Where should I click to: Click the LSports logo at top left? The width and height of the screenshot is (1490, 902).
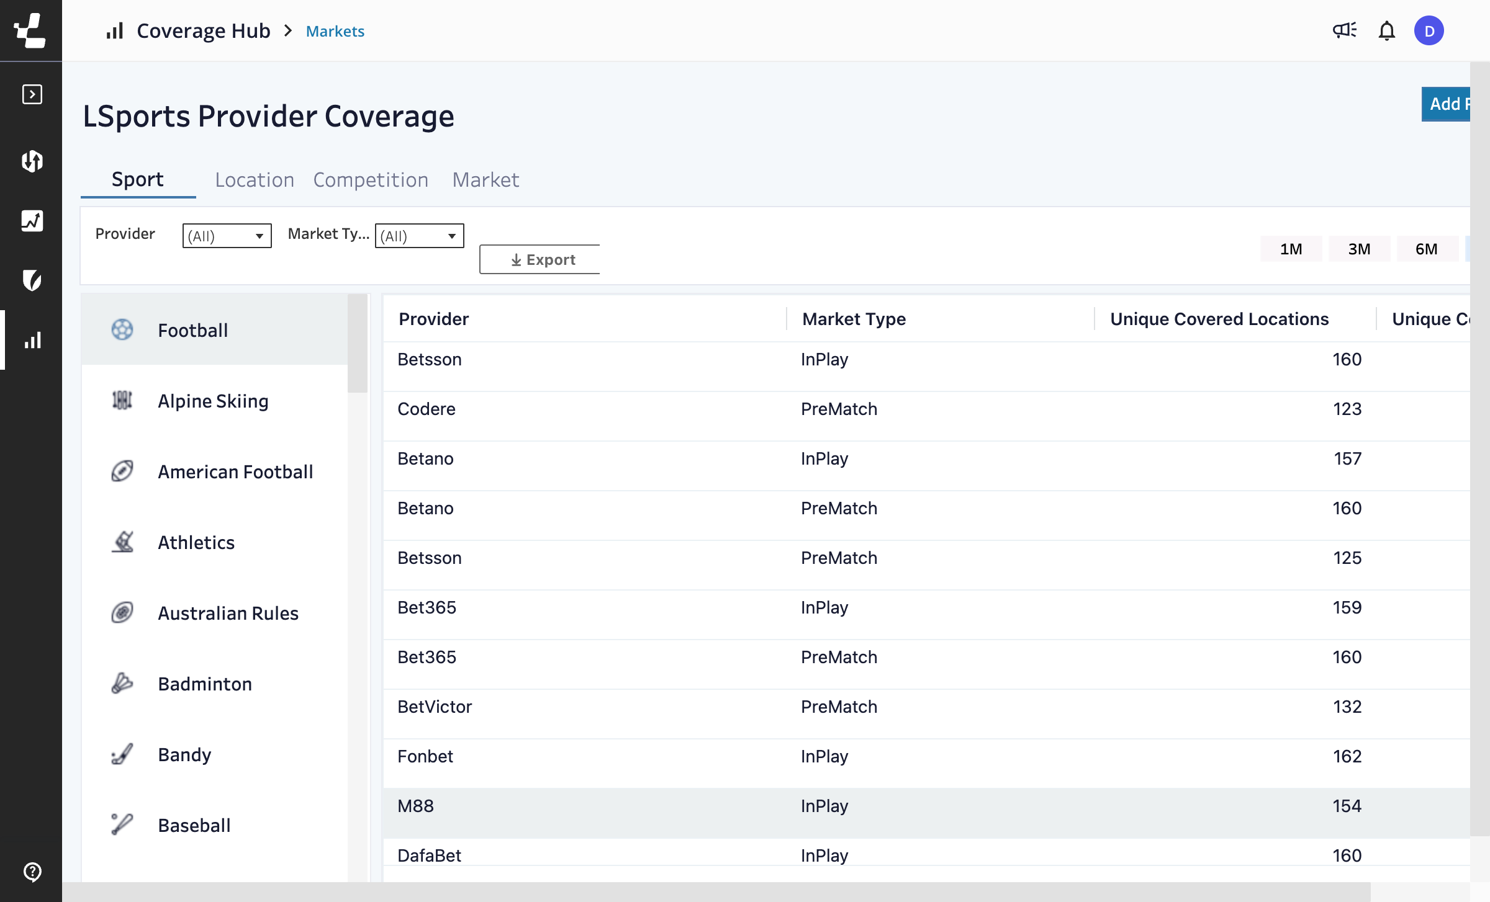pyautogui.click(x=30, y=30)
